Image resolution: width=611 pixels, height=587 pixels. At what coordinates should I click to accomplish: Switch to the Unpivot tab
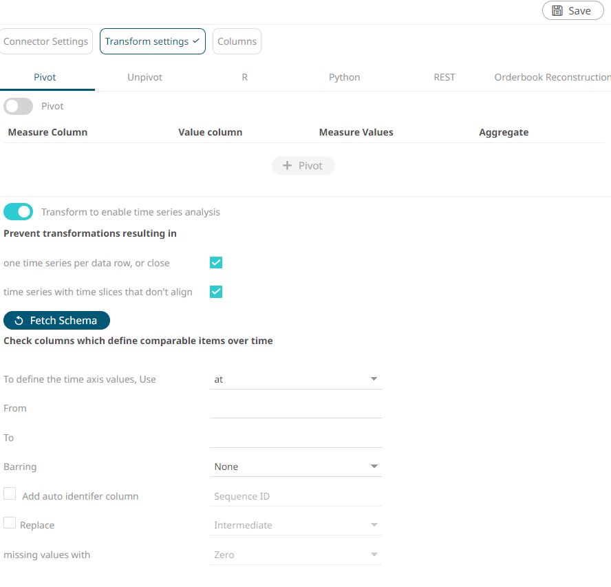(144, 77)
